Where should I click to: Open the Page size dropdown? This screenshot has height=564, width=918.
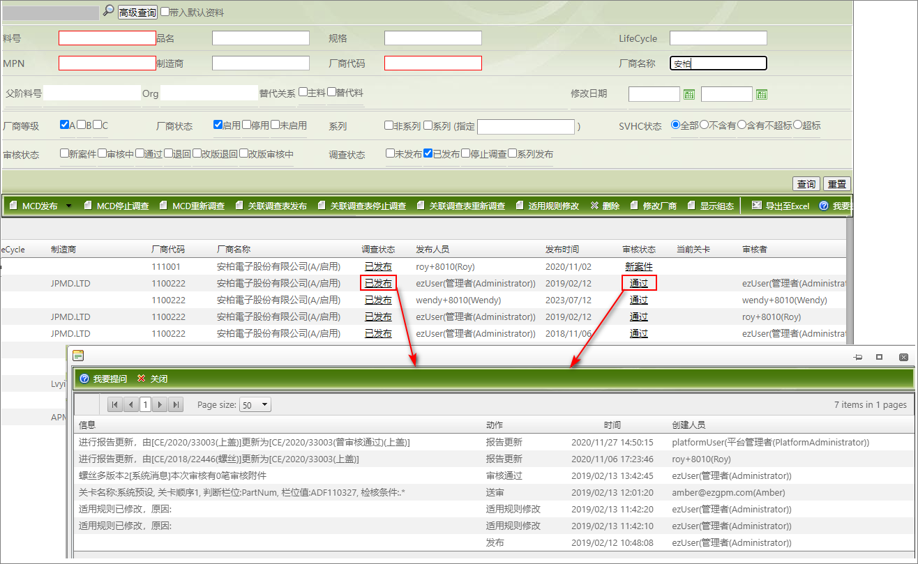[x=255, y=404]
